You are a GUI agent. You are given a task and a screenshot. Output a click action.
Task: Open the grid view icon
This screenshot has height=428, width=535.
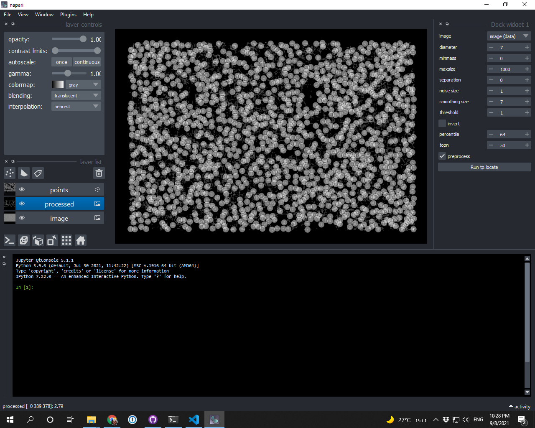[x=66, y=240]
